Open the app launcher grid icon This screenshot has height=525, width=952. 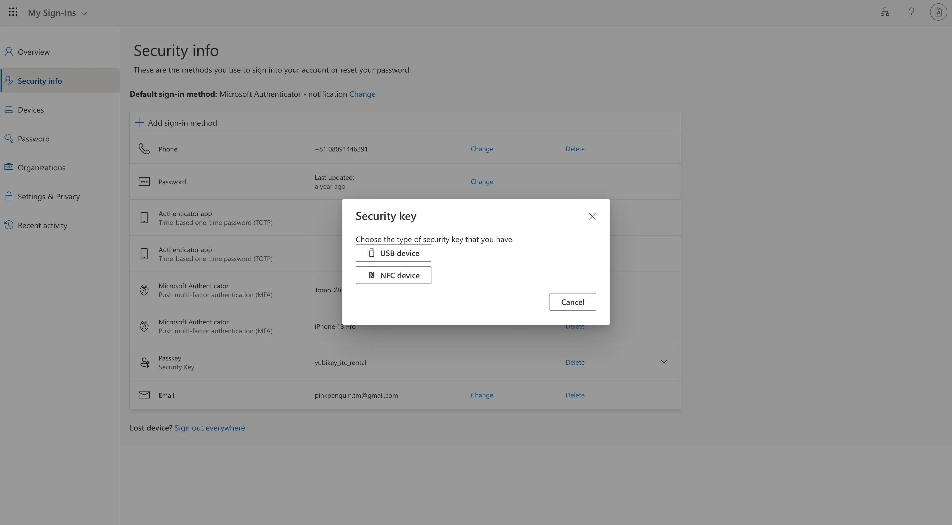tap(13, 12)
